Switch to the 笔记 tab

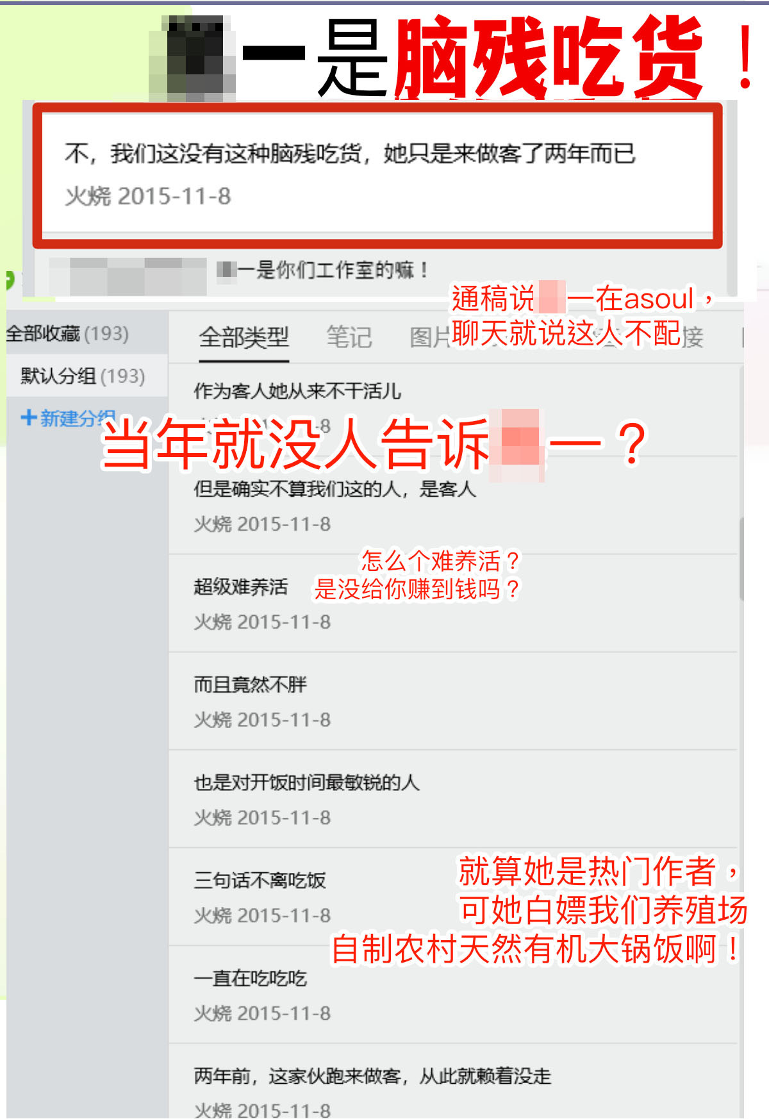(349, 337)
